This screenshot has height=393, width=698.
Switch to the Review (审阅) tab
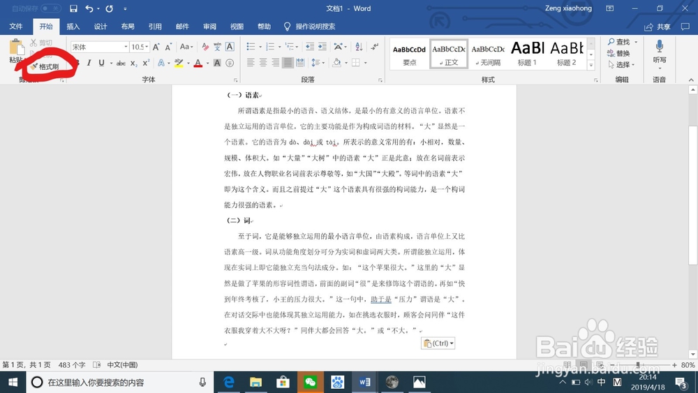pyautogui.click(x=209, y=27)
